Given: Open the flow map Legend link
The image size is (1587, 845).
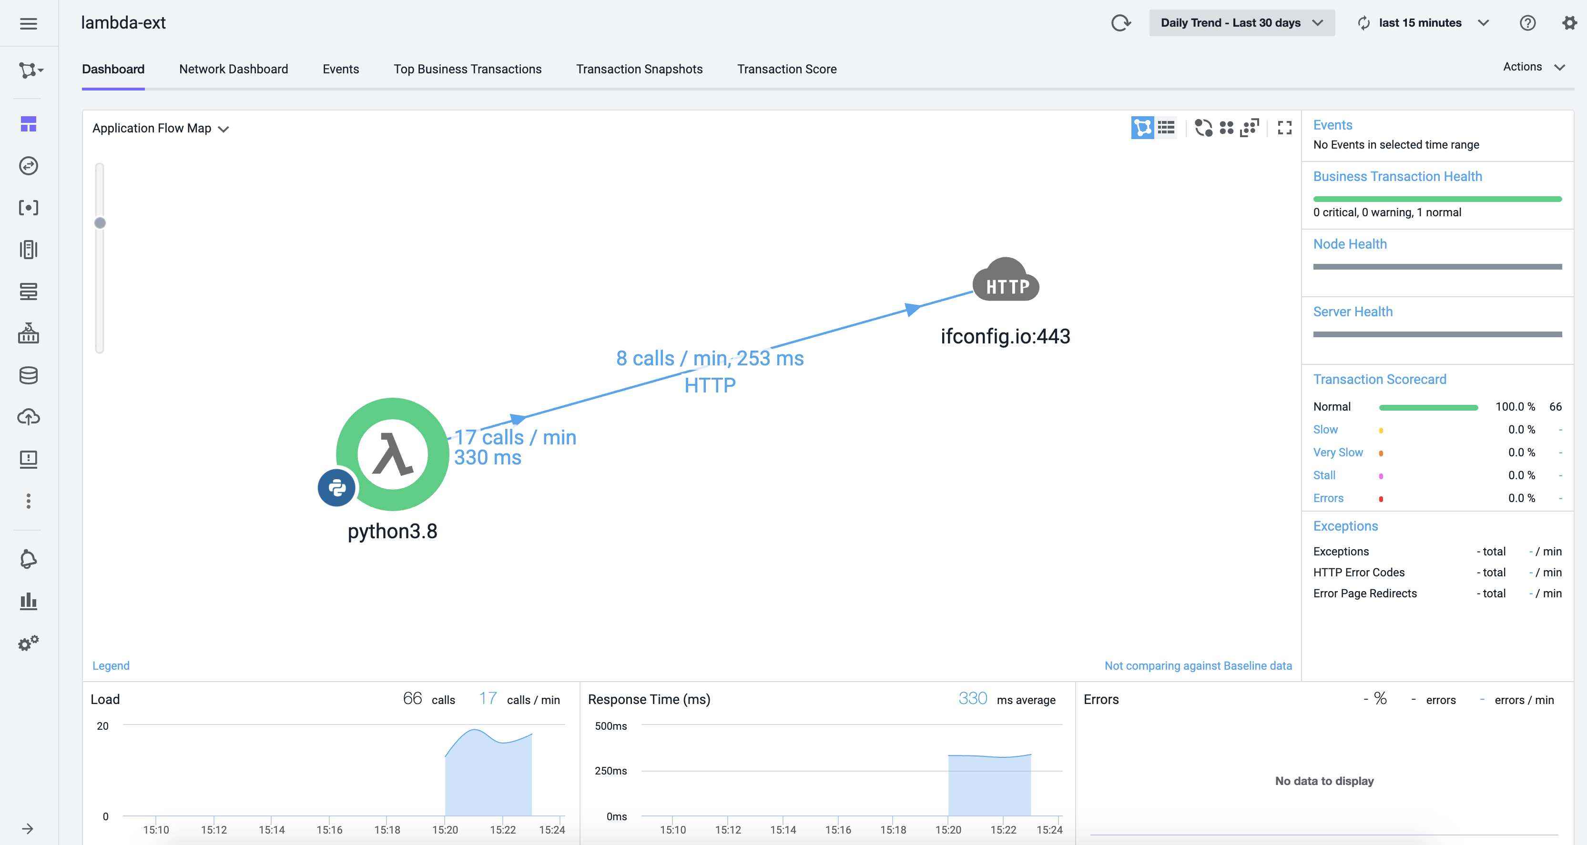Looking at the screenshot, I should tap(111, 665).
